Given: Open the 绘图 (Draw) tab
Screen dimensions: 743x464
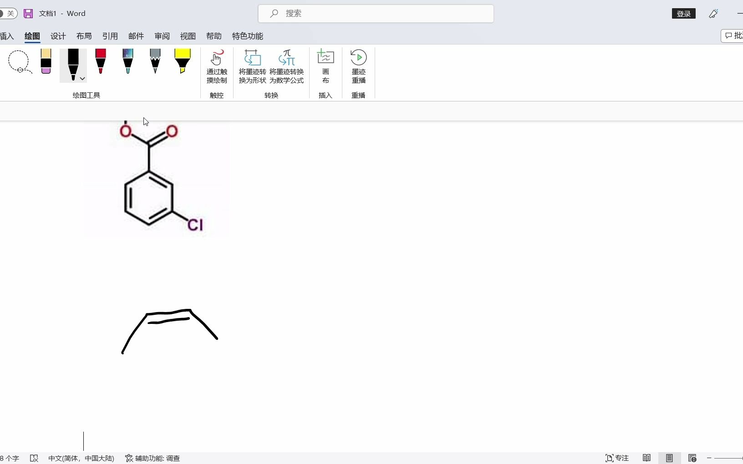Looking at the screenshot, I should click(x=32, y=36).
